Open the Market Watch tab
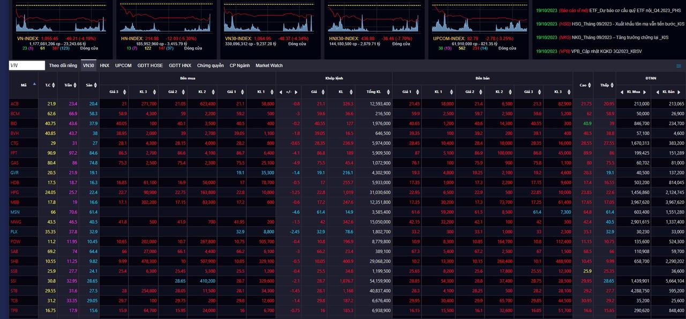Screen dimensions: 686x319 click(269, 65)
